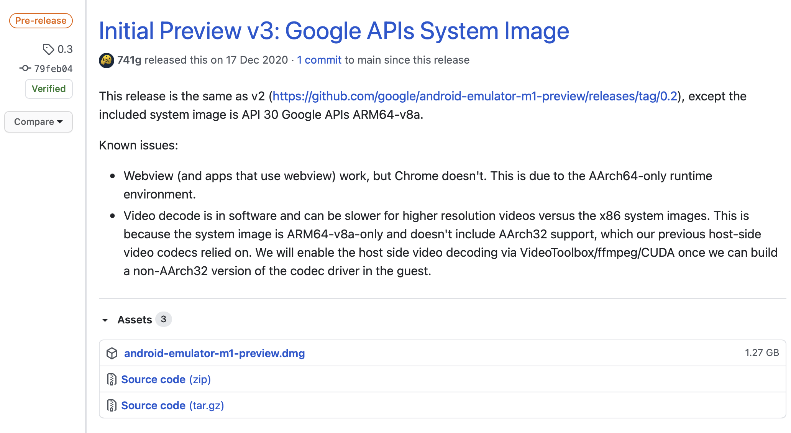Download Source code (tar.gz)
This screenshot has height=433, width=791.
click(172, 405)
